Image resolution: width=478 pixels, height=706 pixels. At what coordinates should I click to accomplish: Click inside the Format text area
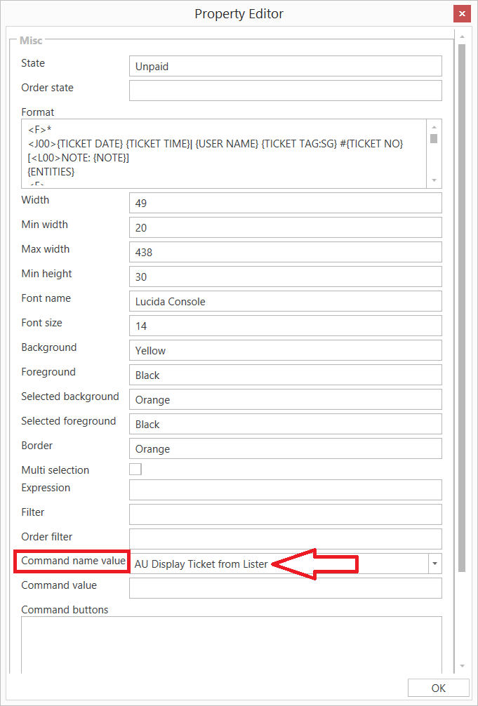point(223,153)
